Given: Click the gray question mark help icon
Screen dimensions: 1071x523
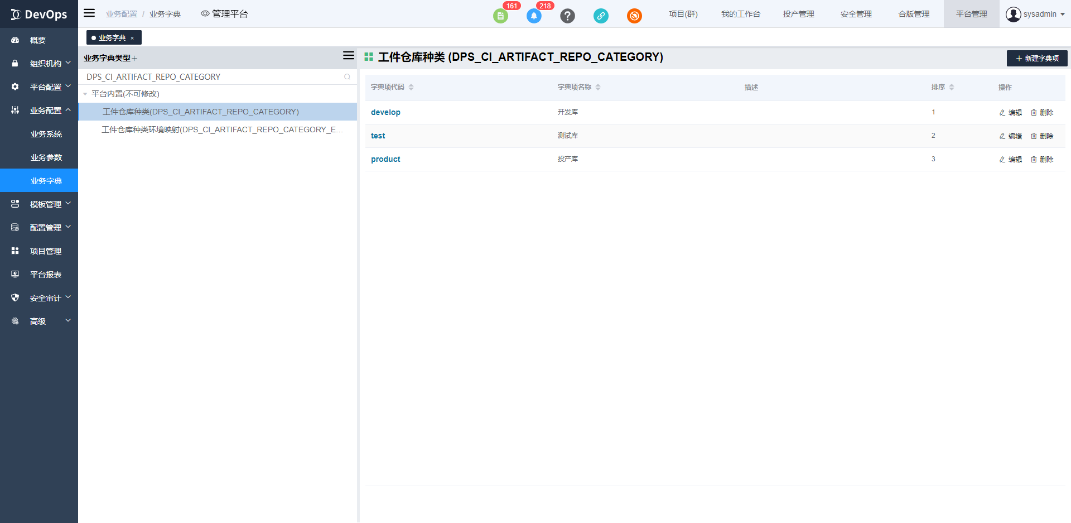Looking at the screenshot, I should coord(567,16).
